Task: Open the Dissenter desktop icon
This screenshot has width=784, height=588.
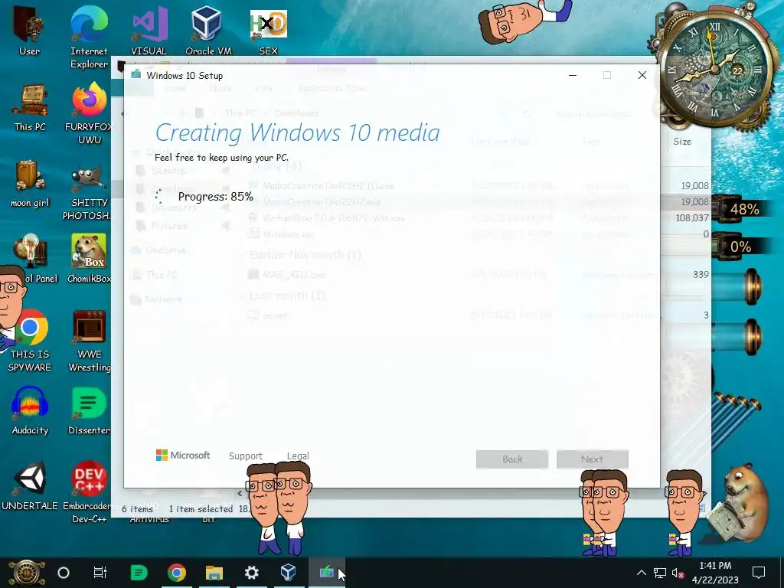Action: coord(89,411)
